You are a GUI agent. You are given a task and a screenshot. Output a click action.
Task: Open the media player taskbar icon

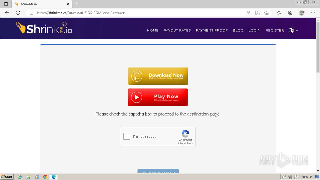click(x=37, y=177)
